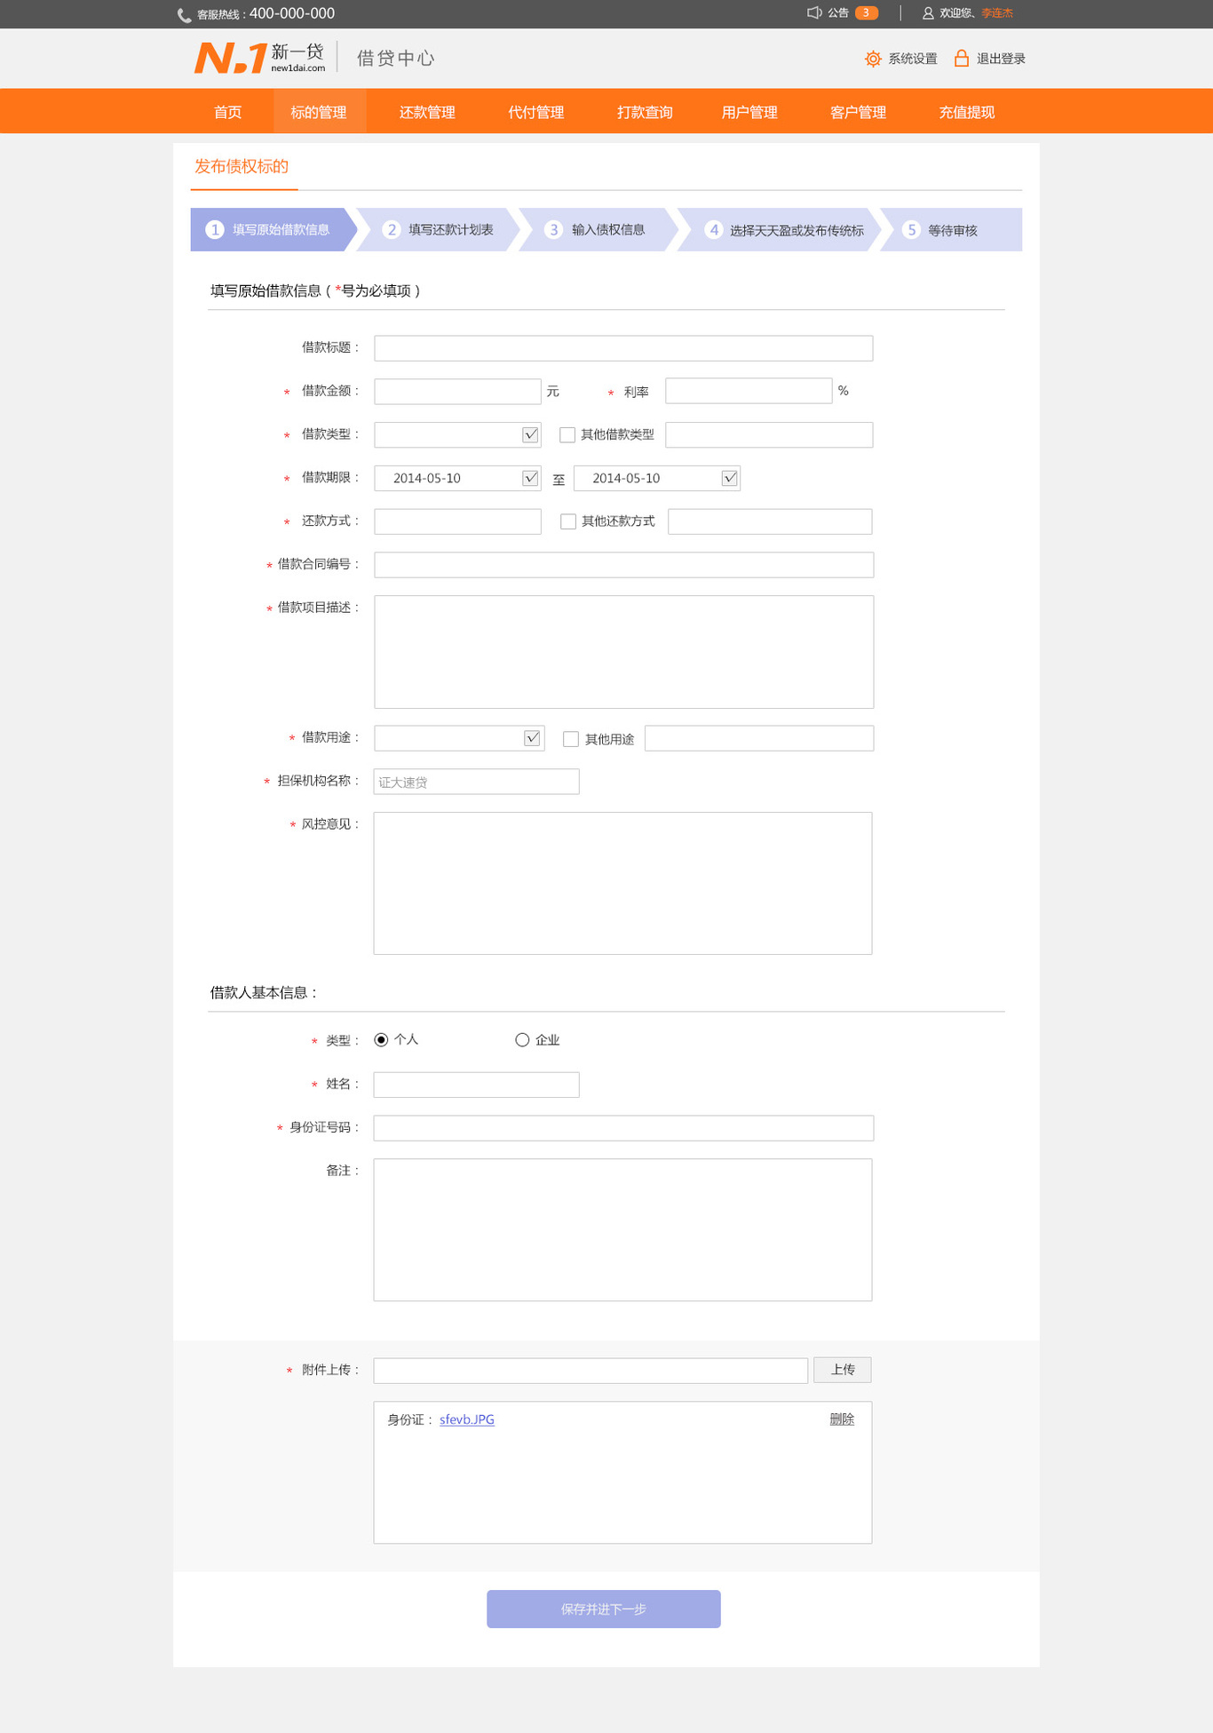Select the 企业 radio button
This screenshot has width=1213, height=1733.
(x=522, y=1040)
